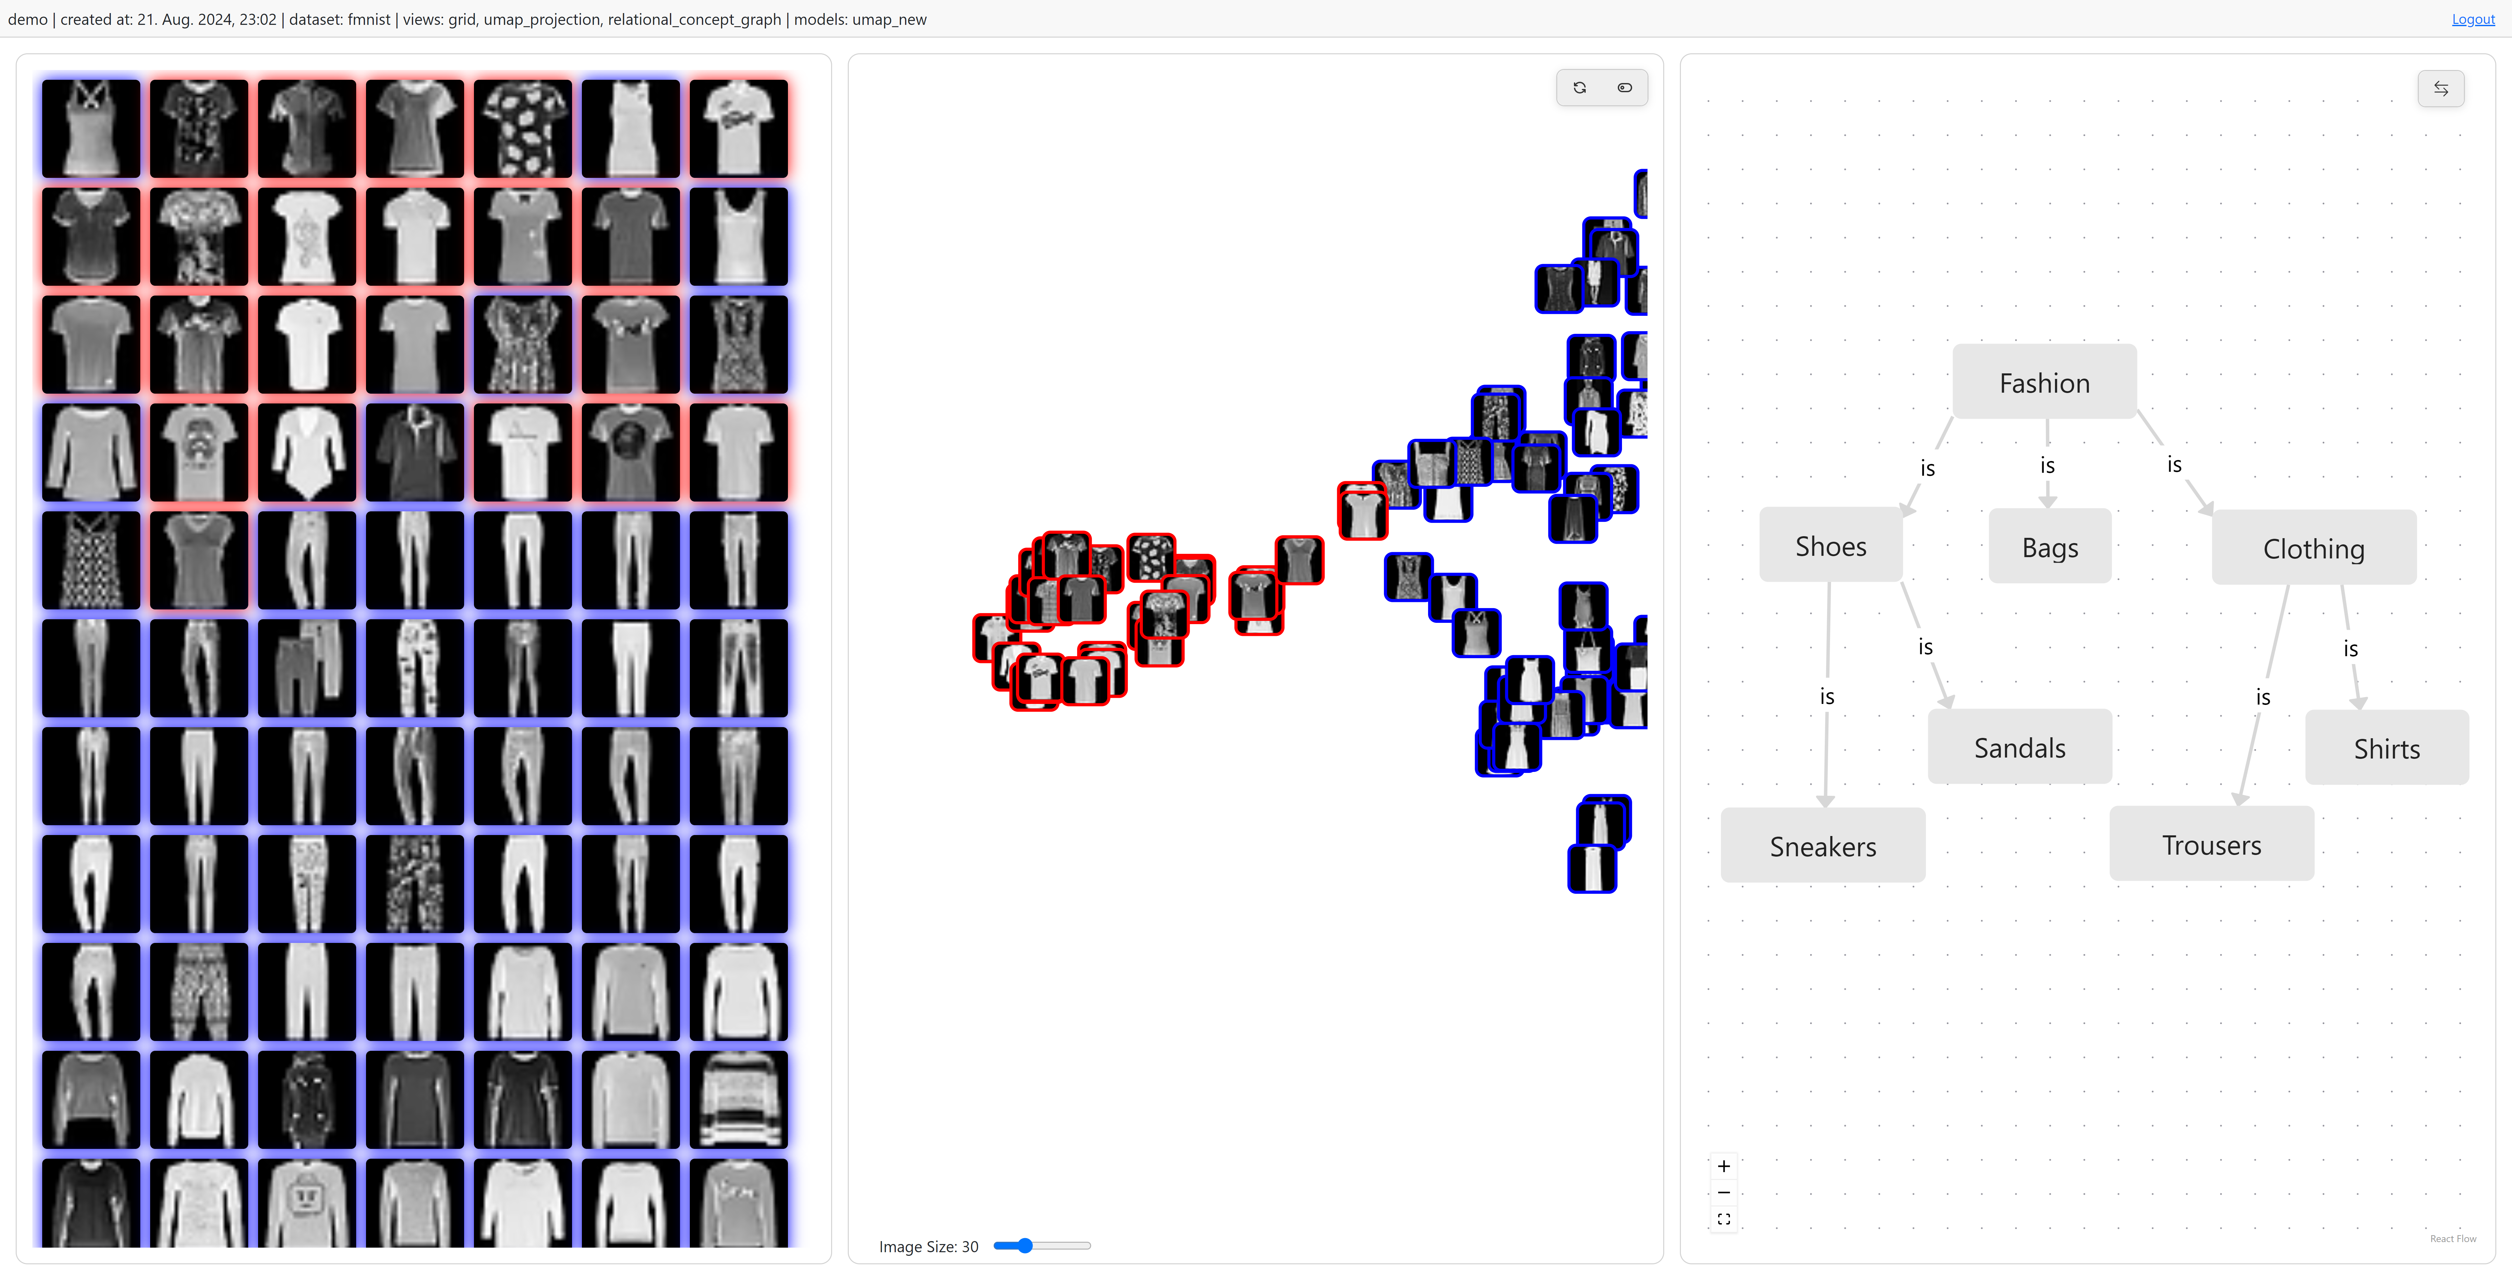Select the striped sweater thumbnail in the grid
The image size is (2512, 1280).
coord(738,1100)
